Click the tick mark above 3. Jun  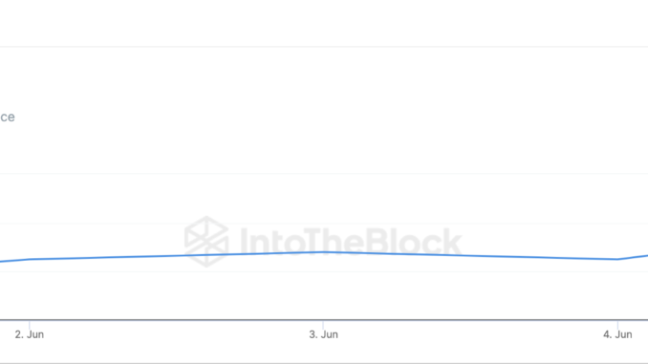[323, 324]
